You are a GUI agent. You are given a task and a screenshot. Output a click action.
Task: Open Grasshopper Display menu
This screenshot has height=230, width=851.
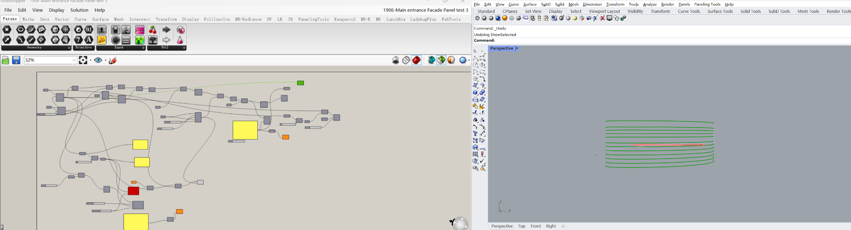[x=57, y=10]
